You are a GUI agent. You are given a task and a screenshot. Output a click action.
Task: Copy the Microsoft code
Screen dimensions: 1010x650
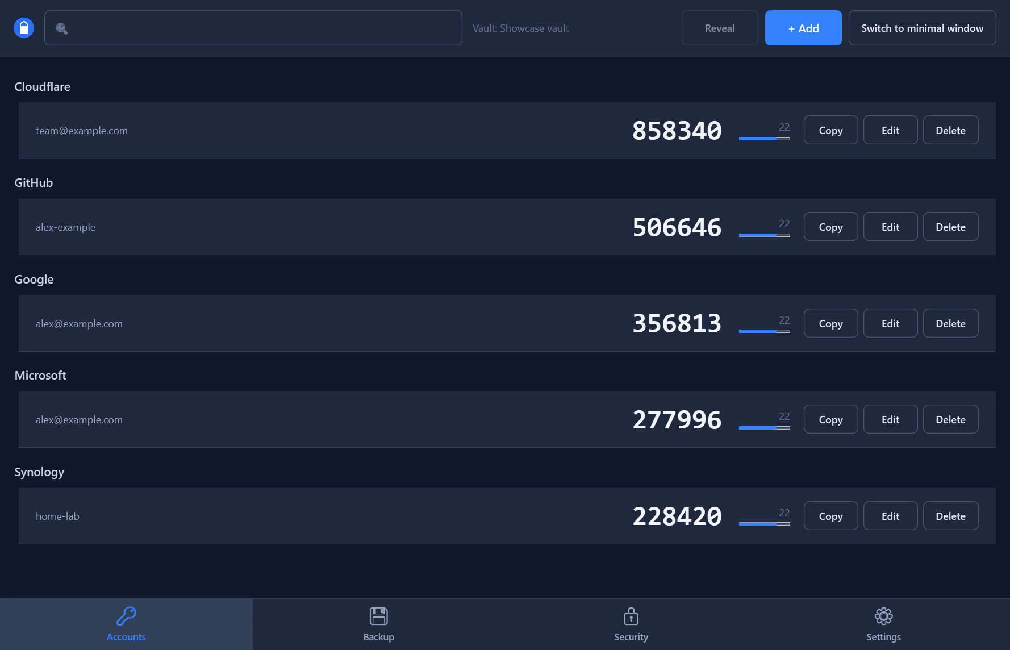pos(830,419)
